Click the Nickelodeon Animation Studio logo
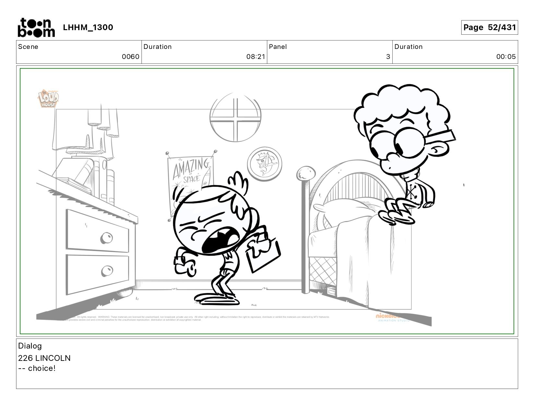 click(x=393, y=317)
